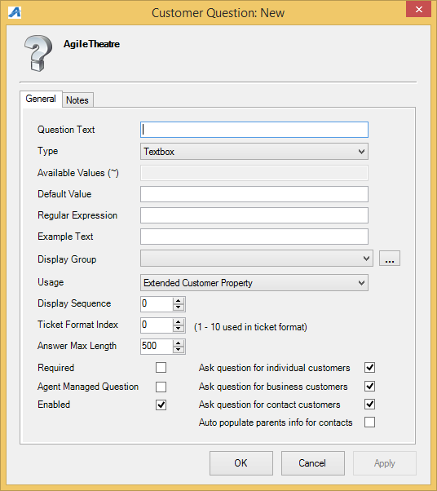Select the General tab
Viewport: 437px width, 491px height.
[x=41, y=99]
